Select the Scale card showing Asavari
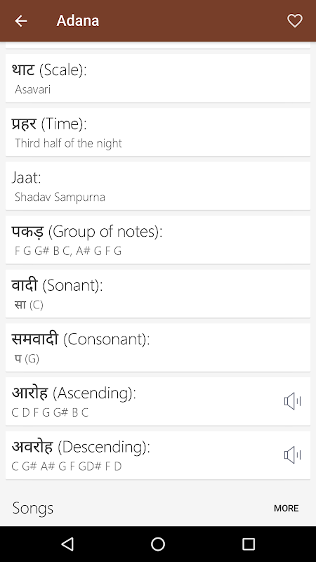316x562 pixels. click(158, 78)
